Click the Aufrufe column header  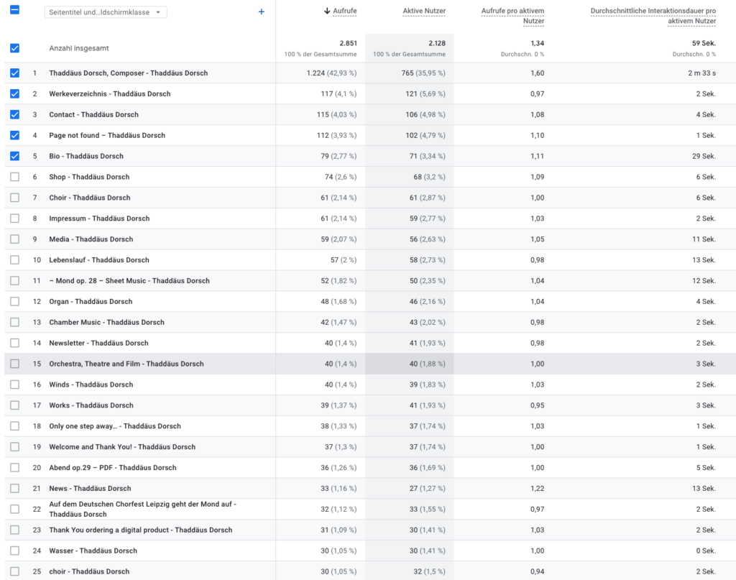click(x=345, y=11)
